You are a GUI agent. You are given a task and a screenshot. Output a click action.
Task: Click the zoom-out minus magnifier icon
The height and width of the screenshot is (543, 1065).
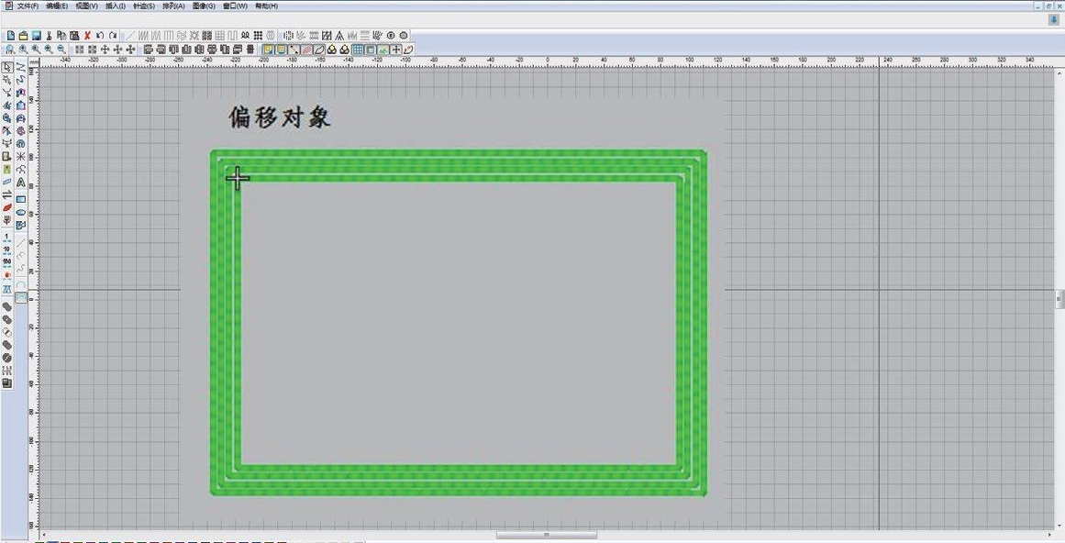61,50
